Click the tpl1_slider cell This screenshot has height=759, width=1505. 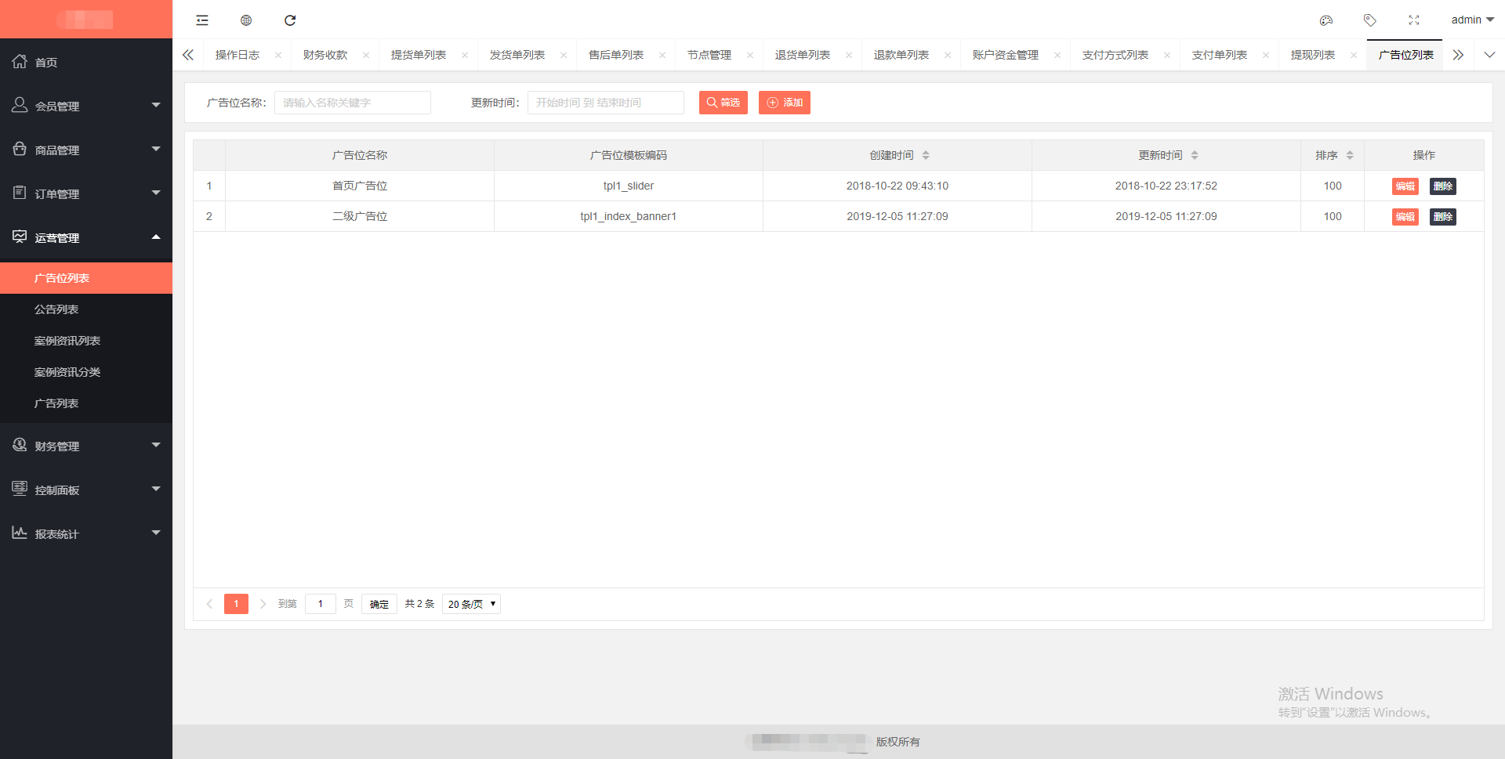tap(629, 186)
